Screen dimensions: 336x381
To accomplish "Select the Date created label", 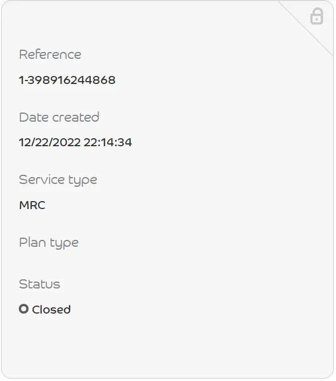I will (59, 117).
